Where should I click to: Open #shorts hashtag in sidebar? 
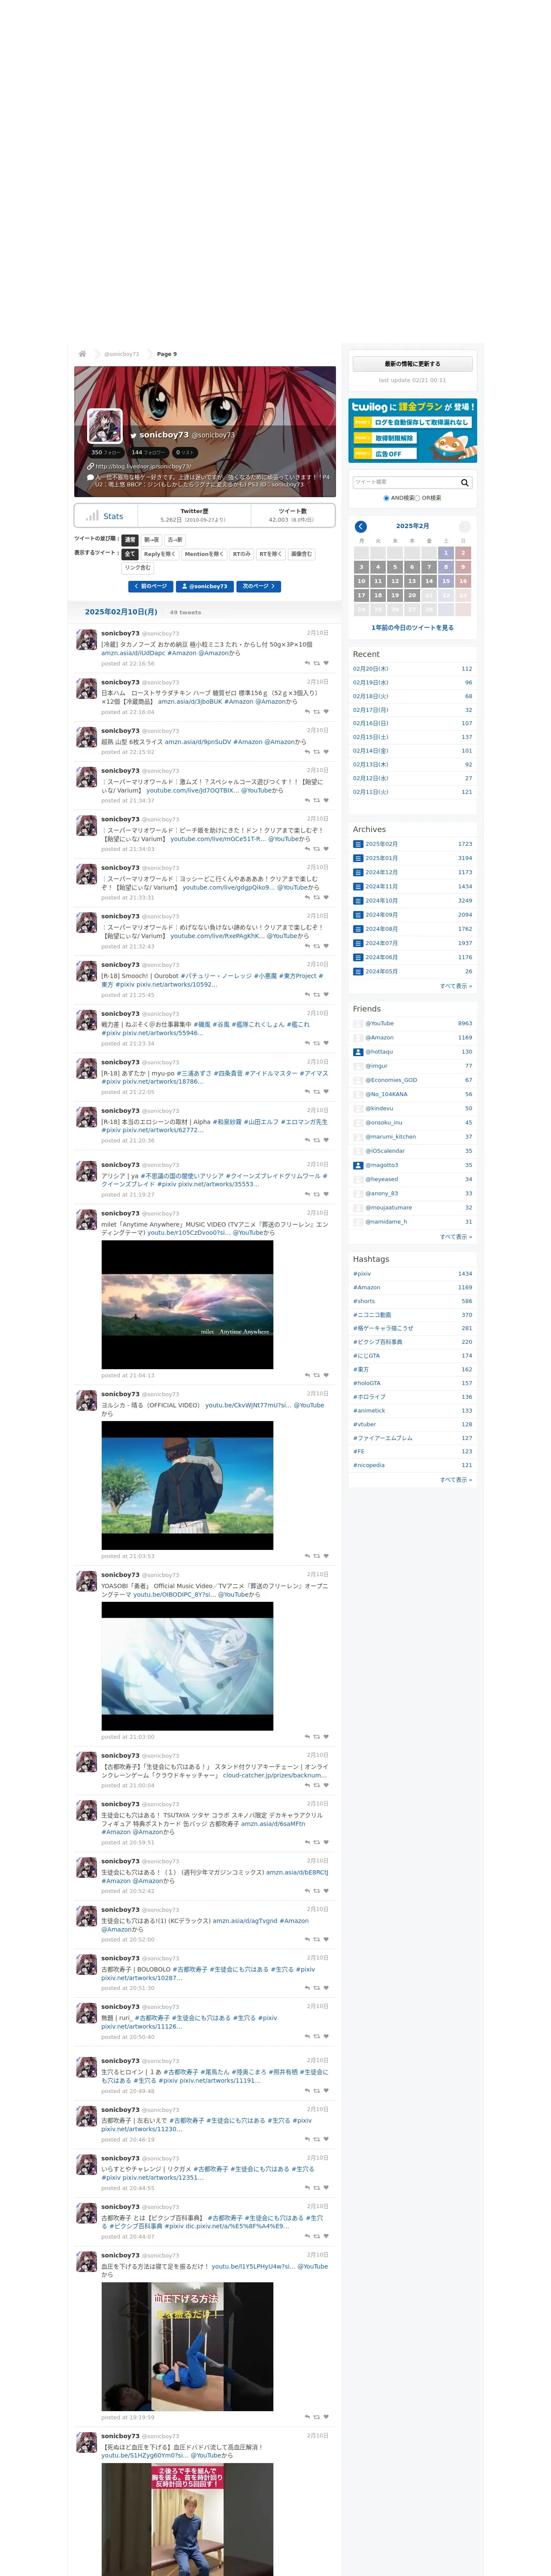click(x=364, y=1301)
